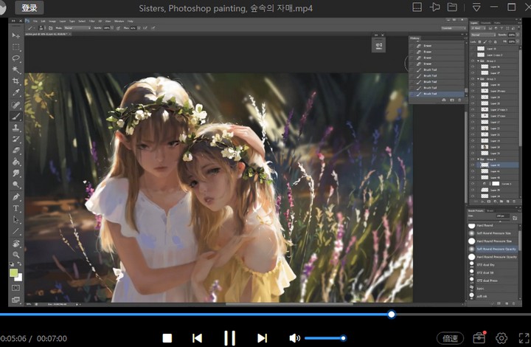531x347 pixels.
Task: Open the layer Opacity dropdown arrow
Action: pos(517,35)
